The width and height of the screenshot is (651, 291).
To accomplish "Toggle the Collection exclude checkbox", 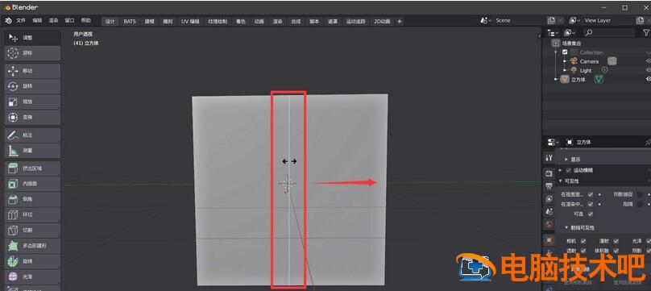I will (565, 52).
